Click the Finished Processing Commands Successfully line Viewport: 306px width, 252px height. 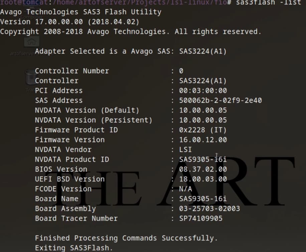pyautogui.click(x=126, y=238)
